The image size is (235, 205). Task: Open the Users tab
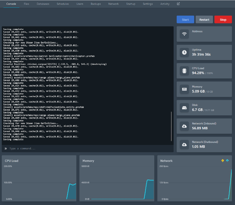tap(80, 4)
